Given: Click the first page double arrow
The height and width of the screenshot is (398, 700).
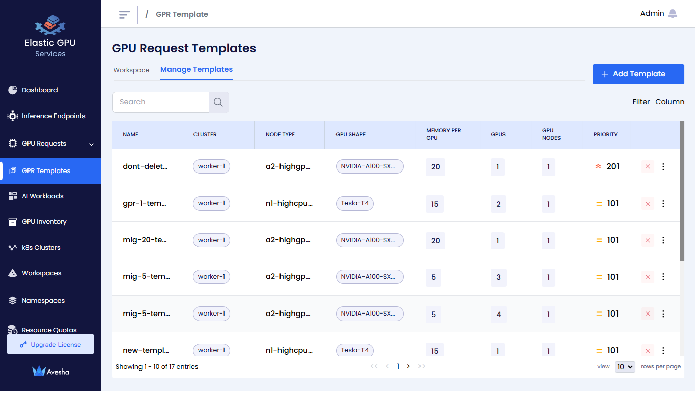Looking at the screenshot, I should [374, 366].
